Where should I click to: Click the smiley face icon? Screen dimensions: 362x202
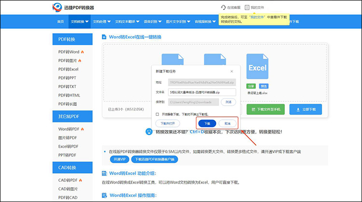coord(149,132)
